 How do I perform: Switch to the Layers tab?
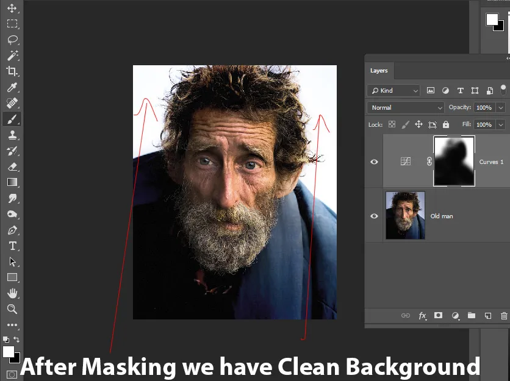[x=379, y=71]
